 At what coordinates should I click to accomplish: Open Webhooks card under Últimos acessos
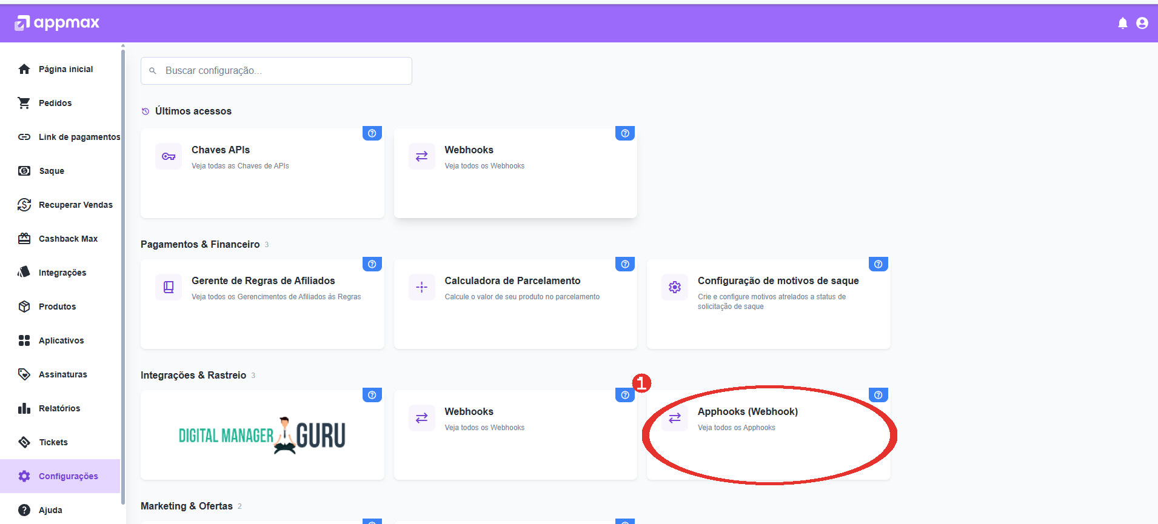515,173
